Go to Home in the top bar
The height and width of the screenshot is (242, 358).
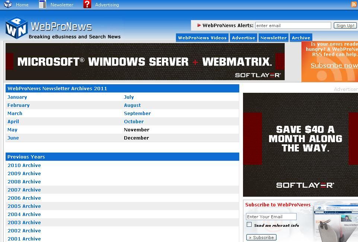[x=22, y=4]
